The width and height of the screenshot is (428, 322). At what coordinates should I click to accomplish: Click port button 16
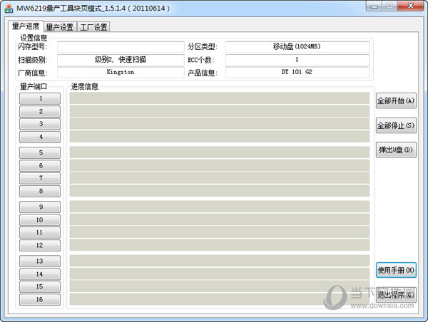[40, 300]
